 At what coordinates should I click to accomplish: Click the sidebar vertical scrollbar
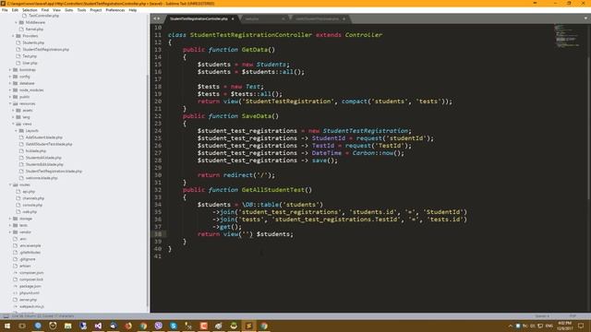click(x=148, y=190)
